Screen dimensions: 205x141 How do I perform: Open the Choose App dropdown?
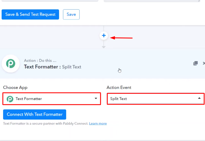(x=52, y=99)
